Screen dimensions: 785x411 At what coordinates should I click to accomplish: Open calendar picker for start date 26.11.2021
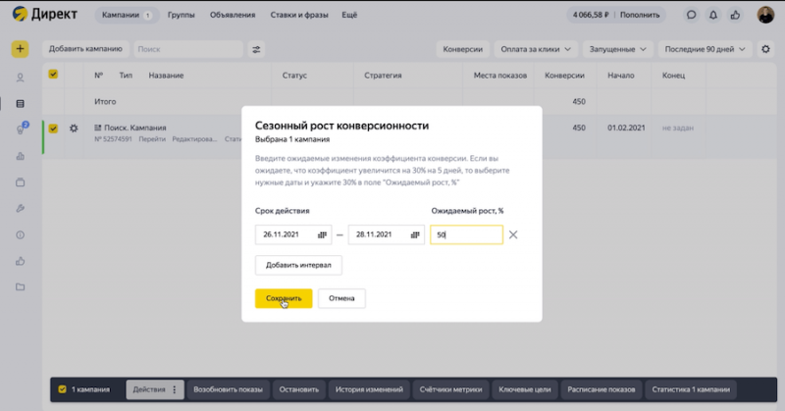[x=323, y=235]
